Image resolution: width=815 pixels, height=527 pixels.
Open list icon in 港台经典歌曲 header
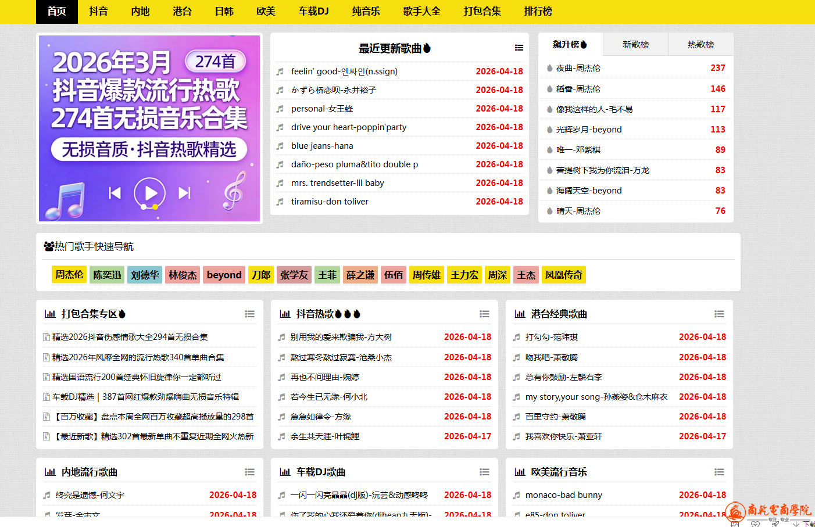(719, 314)
